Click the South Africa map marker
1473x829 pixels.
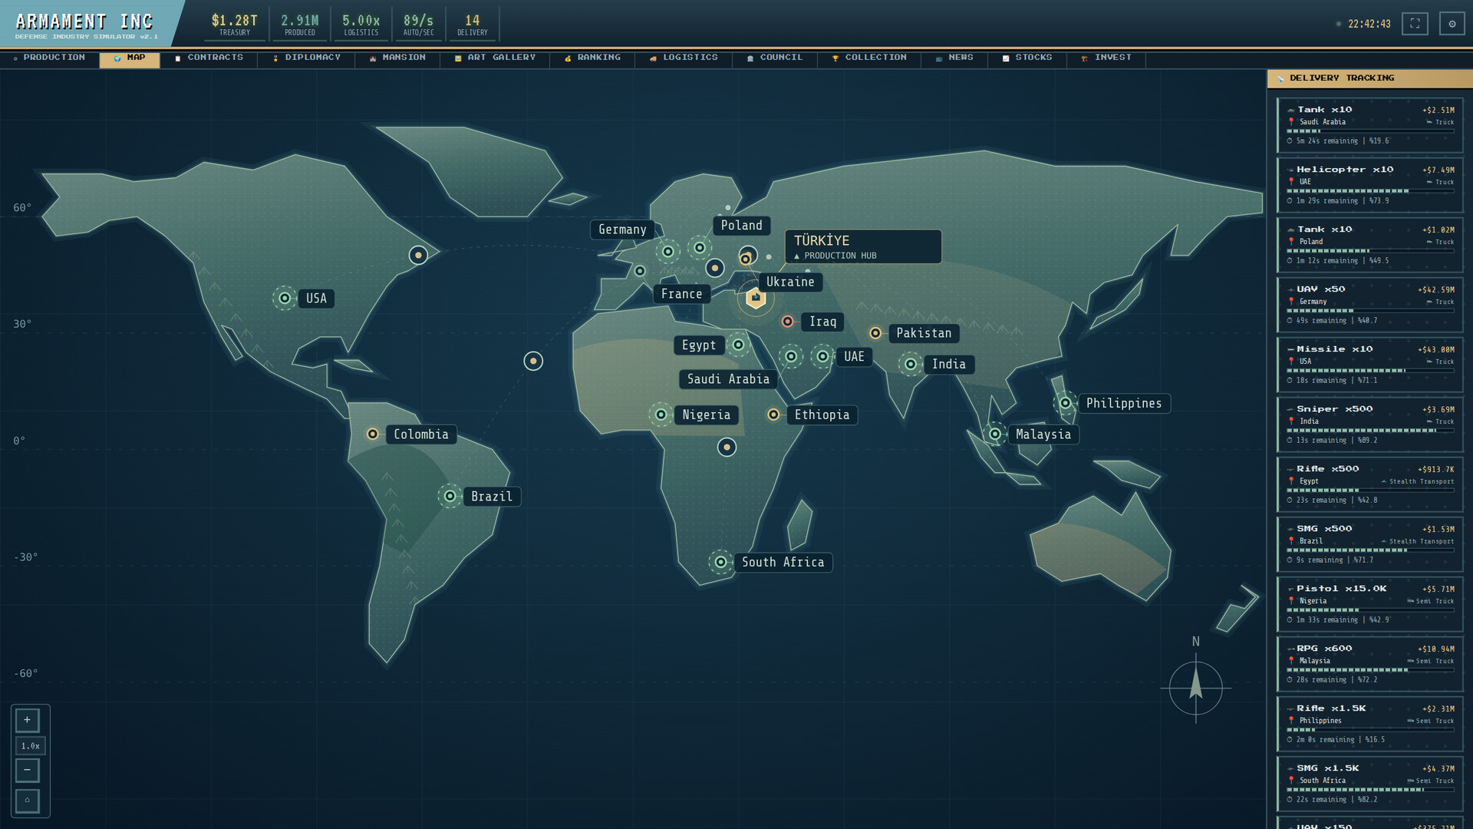[720, 562]
